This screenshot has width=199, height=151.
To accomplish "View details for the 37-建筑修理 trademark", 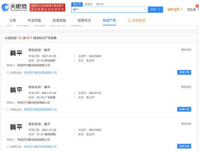I will (x=184, y=146).
